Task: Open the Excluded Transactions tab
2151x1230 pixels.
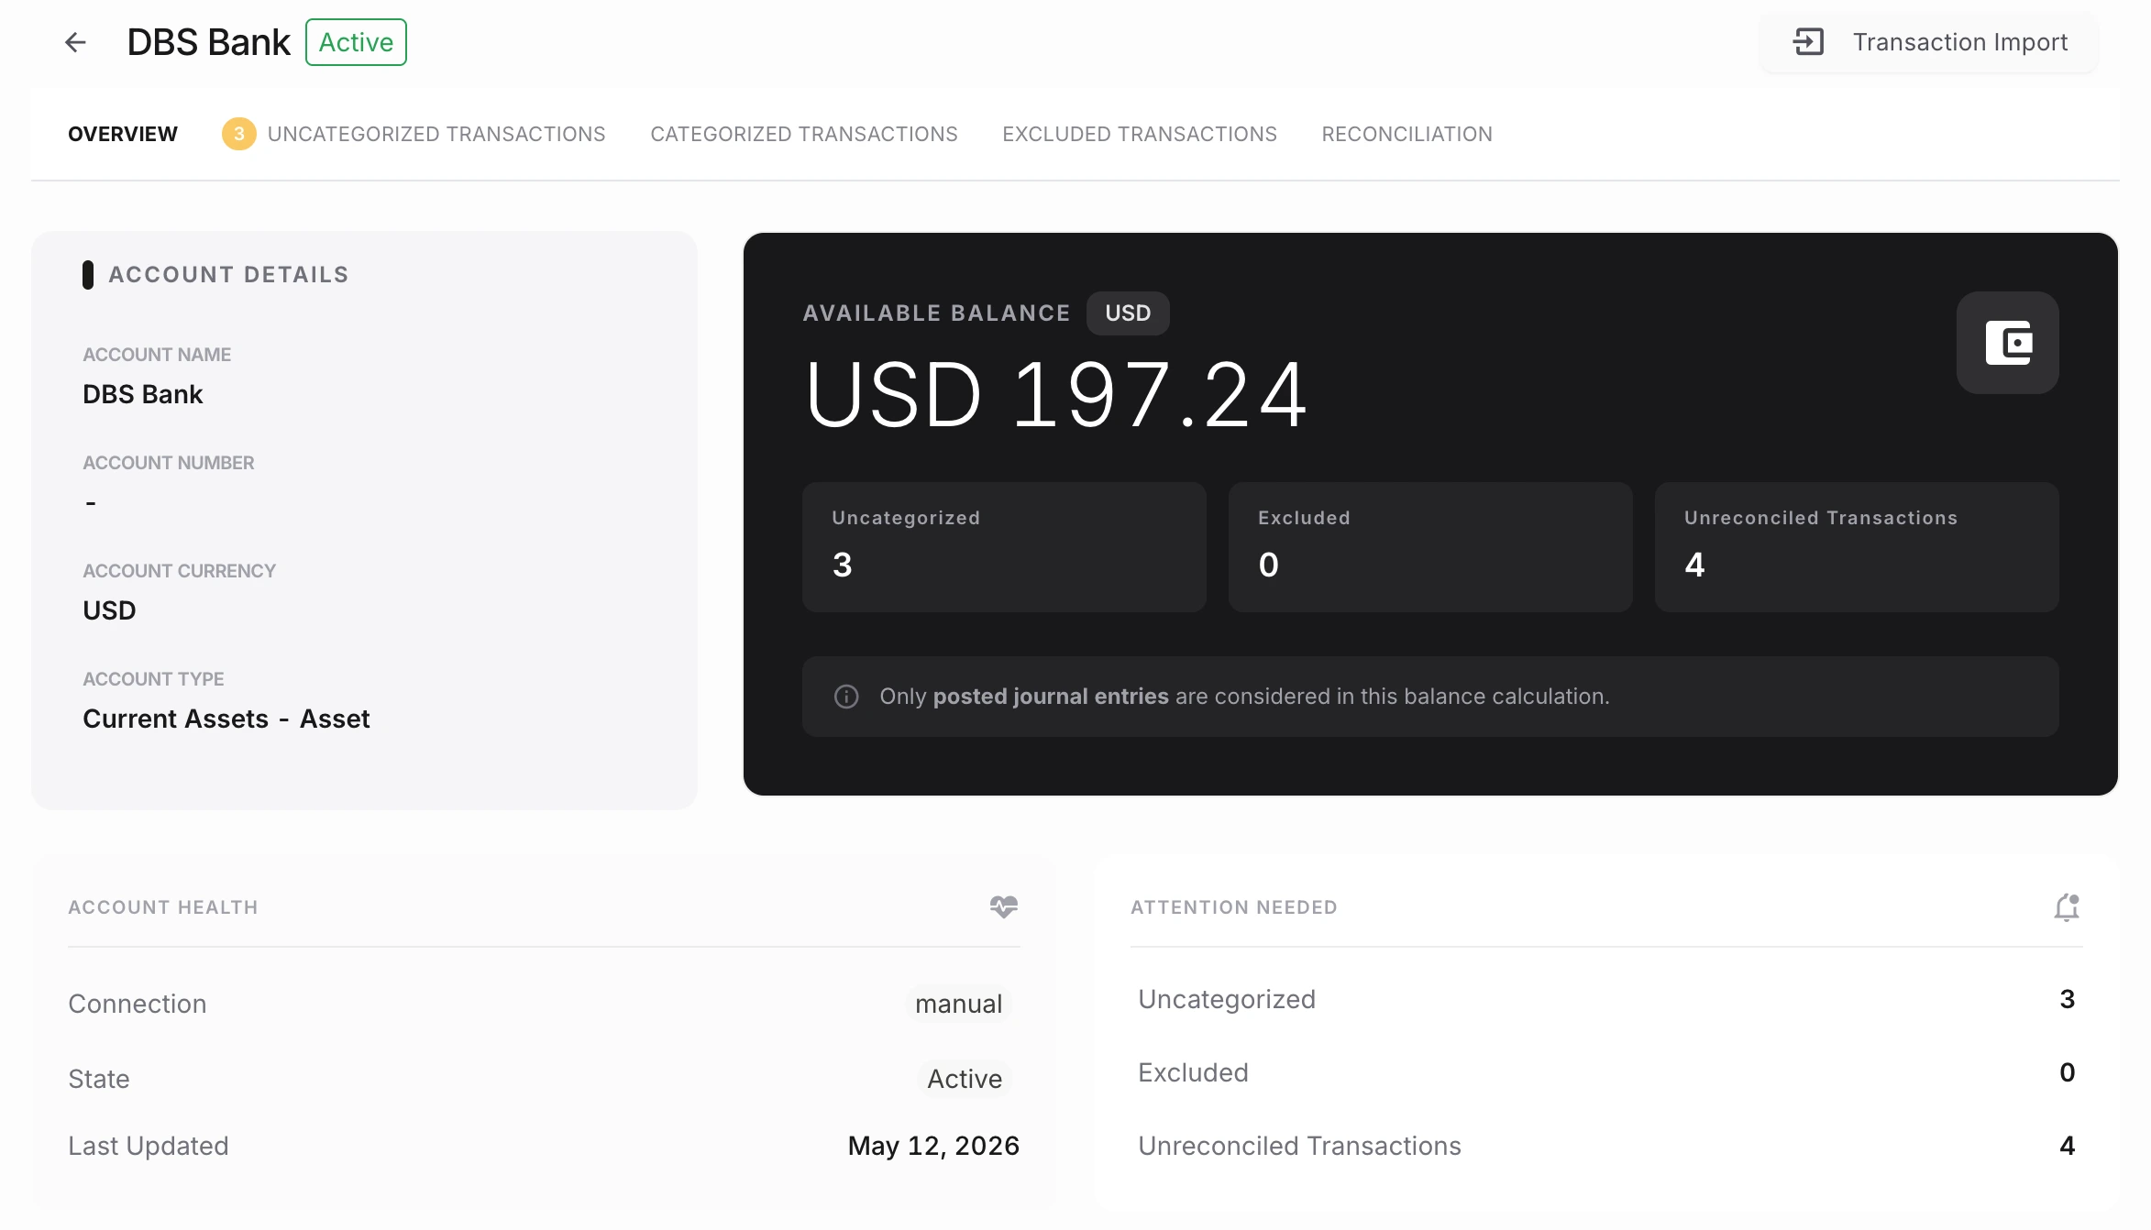Action: (1140, 134)
